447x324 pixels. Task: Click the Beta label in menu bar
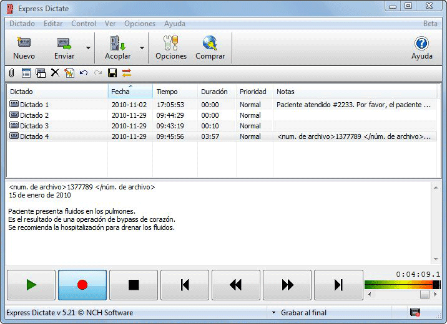point(430,24)
